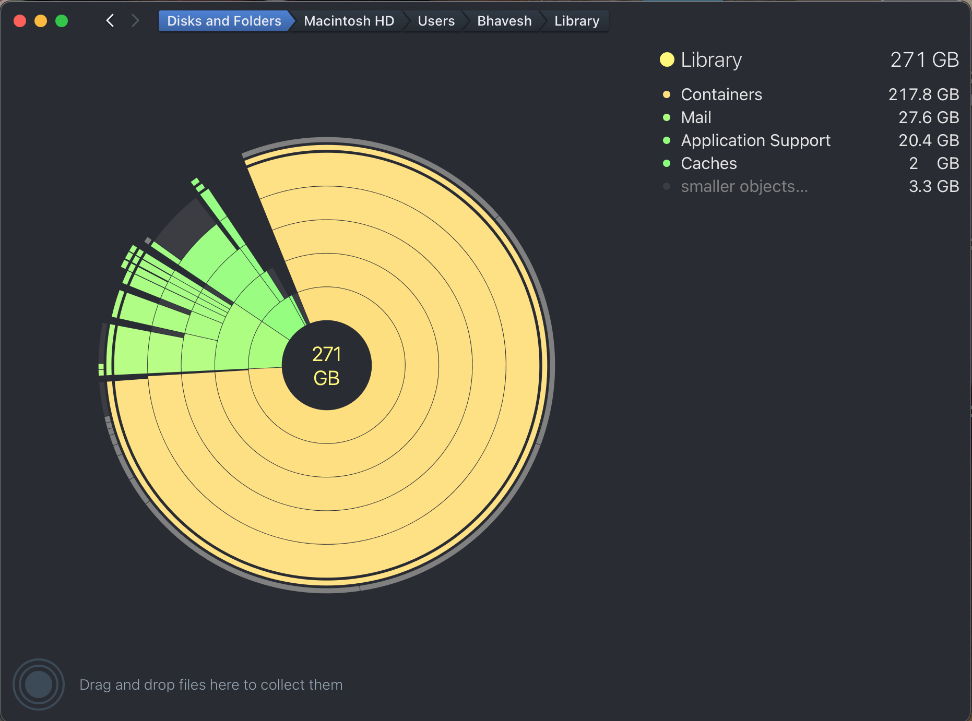Click the green dot beside Application Support

tap(667, 140)
